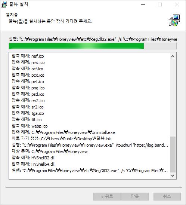The height and width of the screenshot is (205, 186).
Task: Select log line '압축 해제: webp.ico'
Action: pyautogui.click(x=30, y=126)
